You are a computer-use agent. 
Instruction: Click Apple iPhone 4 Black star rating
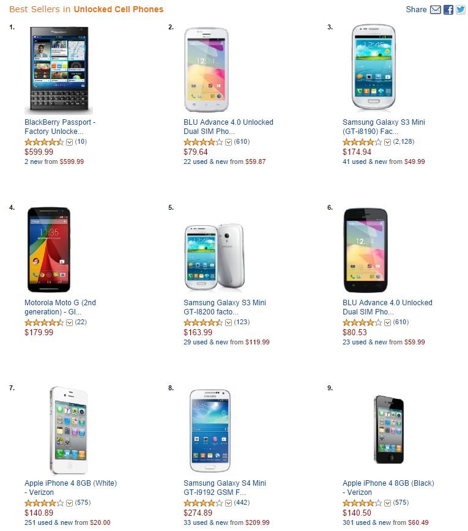[x=362, y=503]
